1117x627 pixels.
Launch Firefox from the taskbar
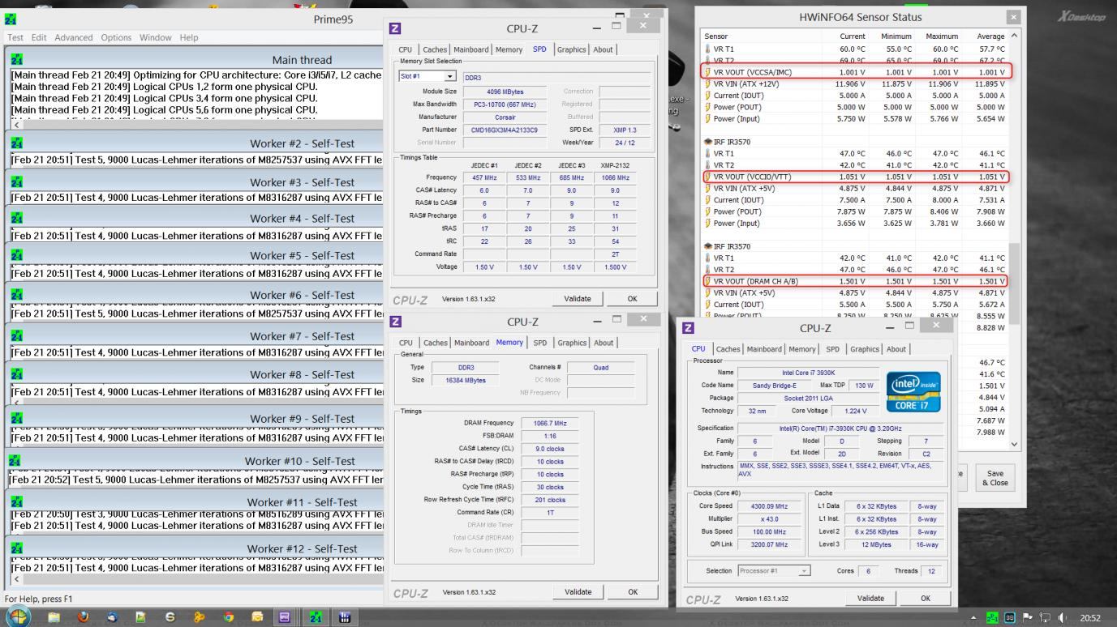tap(84, 617)
